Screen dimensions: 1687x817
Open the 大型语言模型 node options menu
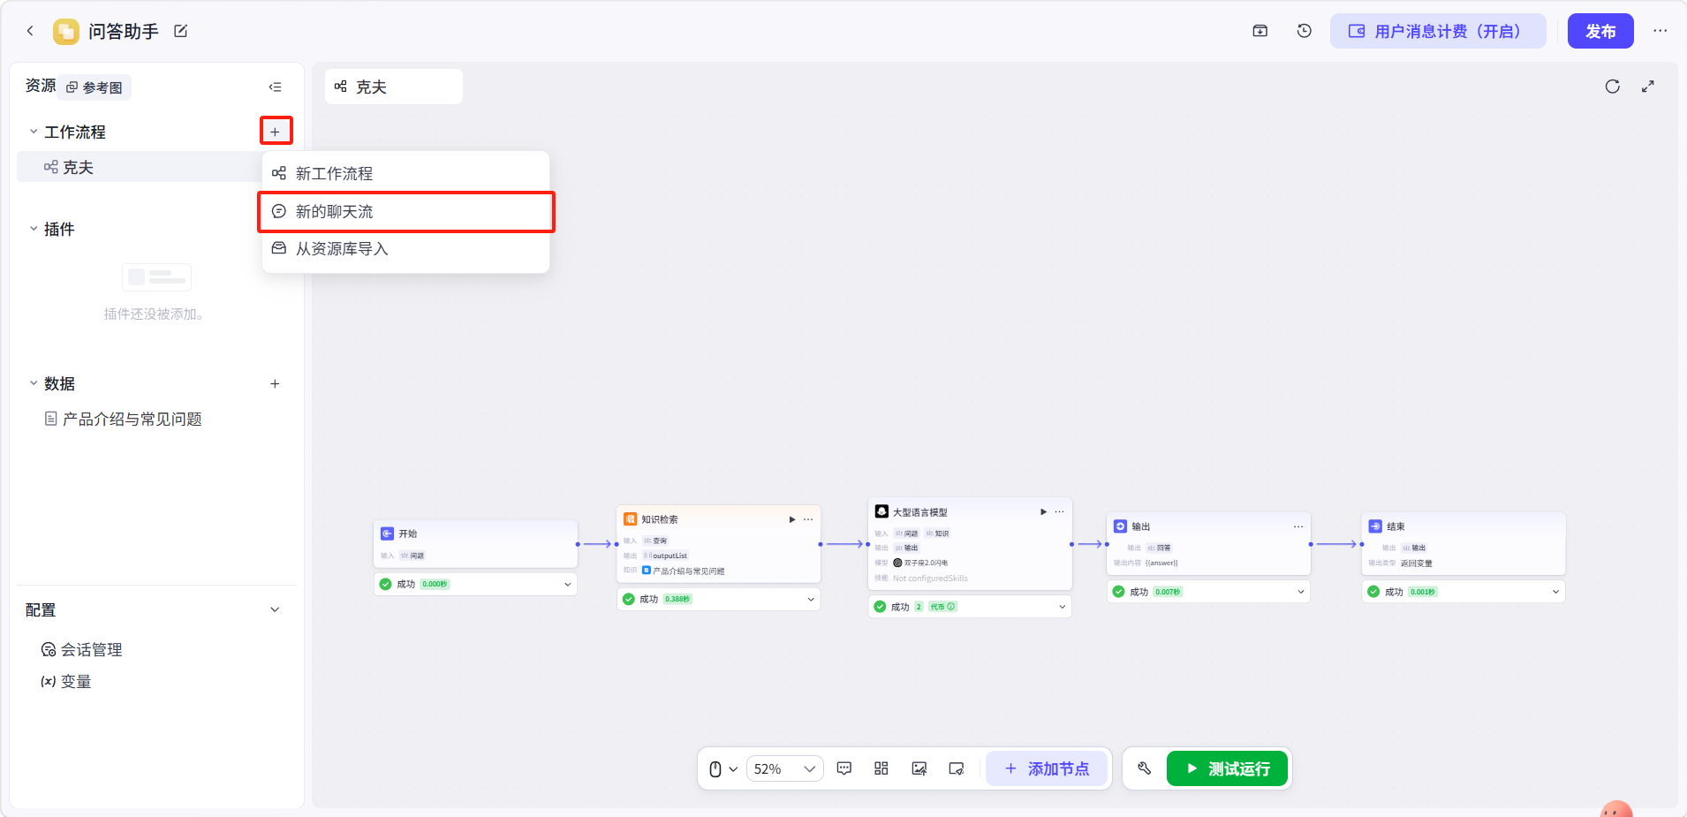tap(1060, 511)
